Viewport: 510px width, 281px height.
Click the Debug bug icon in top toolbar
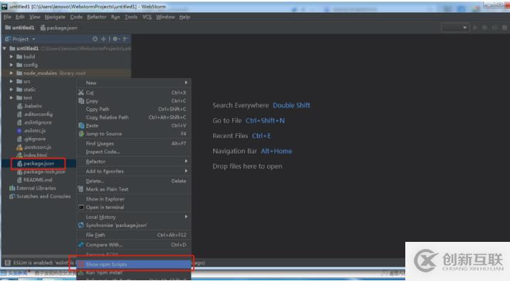tap(484, 28)
